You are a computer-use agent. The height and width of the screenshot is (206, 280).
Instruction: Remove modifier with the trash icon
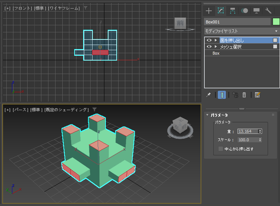click(244, 95)
